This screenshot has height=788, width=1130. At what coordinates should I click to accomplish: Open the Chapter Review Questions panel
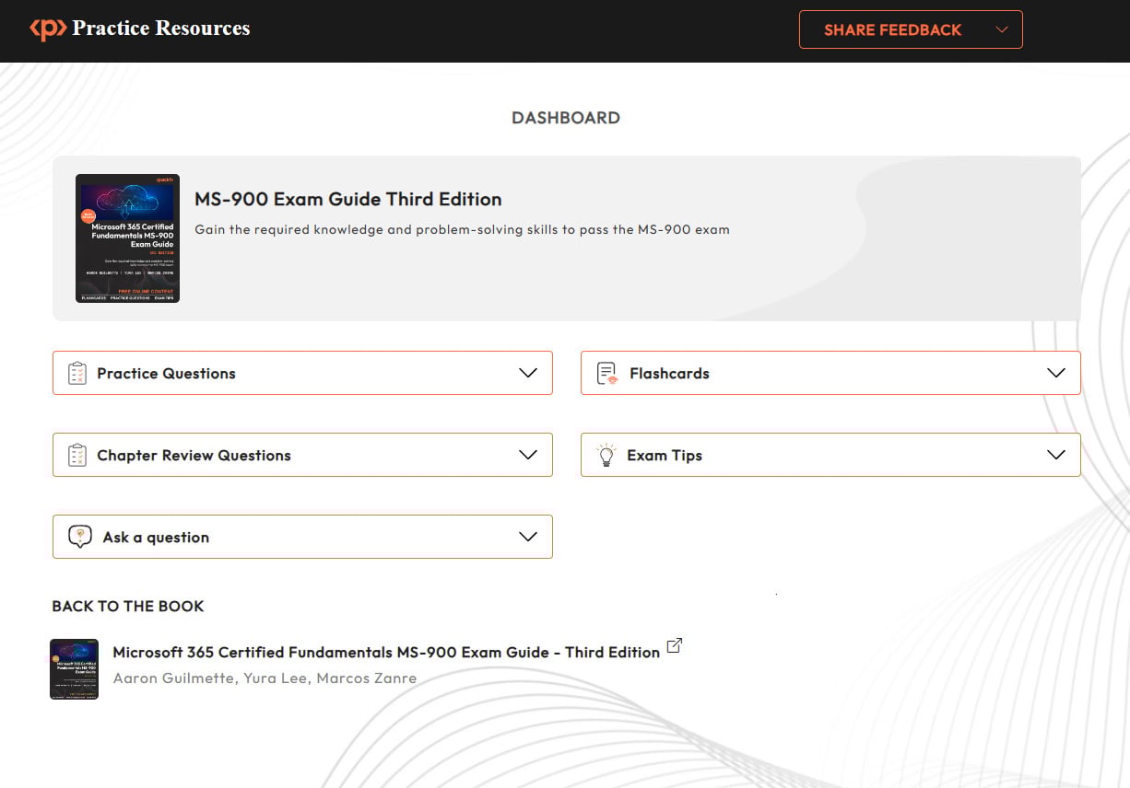click(x=528, y=455)
